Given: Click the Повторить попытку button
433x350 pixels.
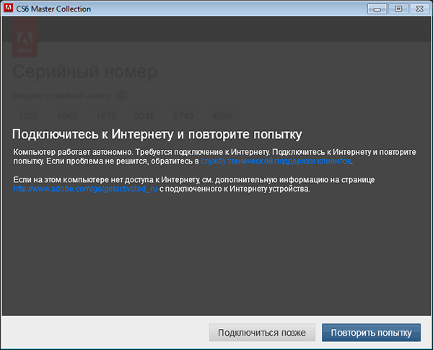Looking at the screenshot, I should [x=371, y=333].
